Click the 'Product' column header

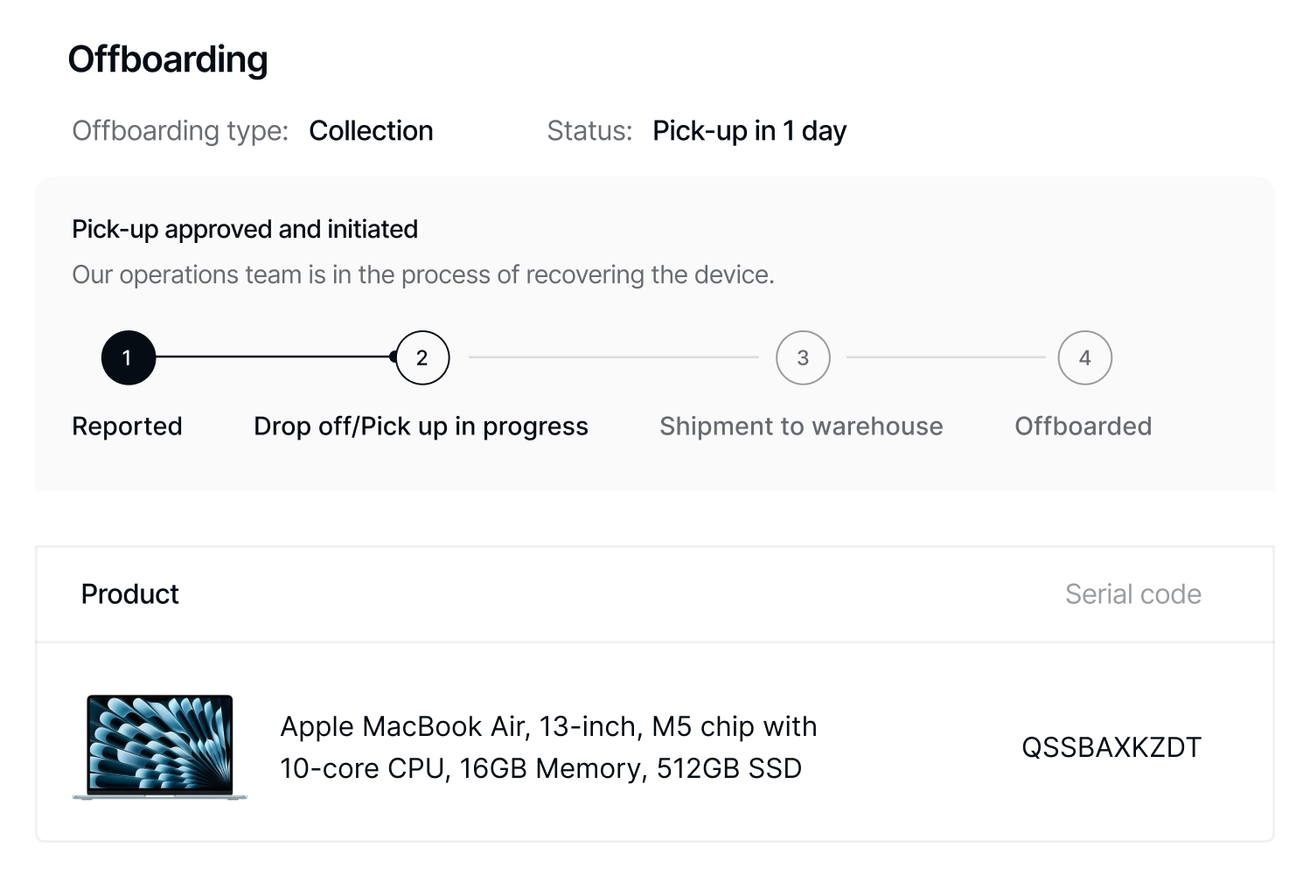[x=130, y=594]
